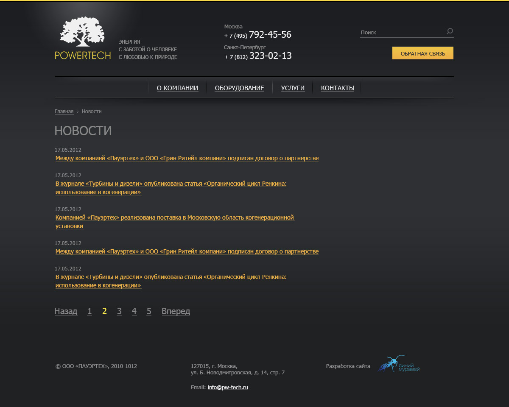Open Московскую область когенерационной установки news
Viewport: 509px width, 407px height.
click(175, 222)
